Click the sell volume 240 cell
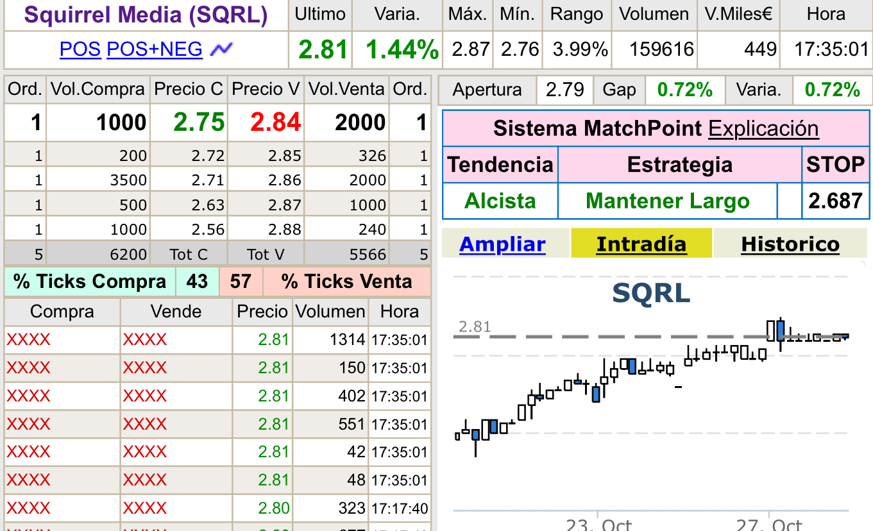The width and height of the screenshot is (873, 531). click(x=346, y=230)
